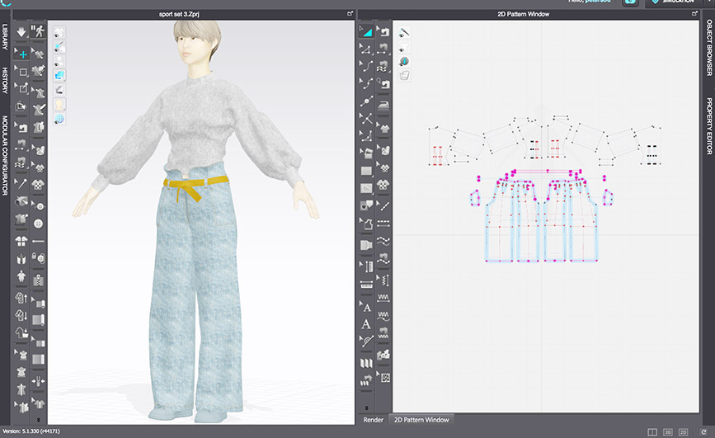Screen dimensions: 715x438
Task: Select the Edit Curvature tool in 2D toolbar
Action: [365, 68]
